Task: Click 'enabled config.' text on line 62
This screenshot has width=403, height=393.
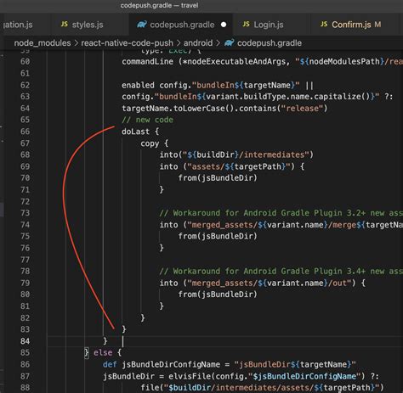Action: (x=156, y=85)
